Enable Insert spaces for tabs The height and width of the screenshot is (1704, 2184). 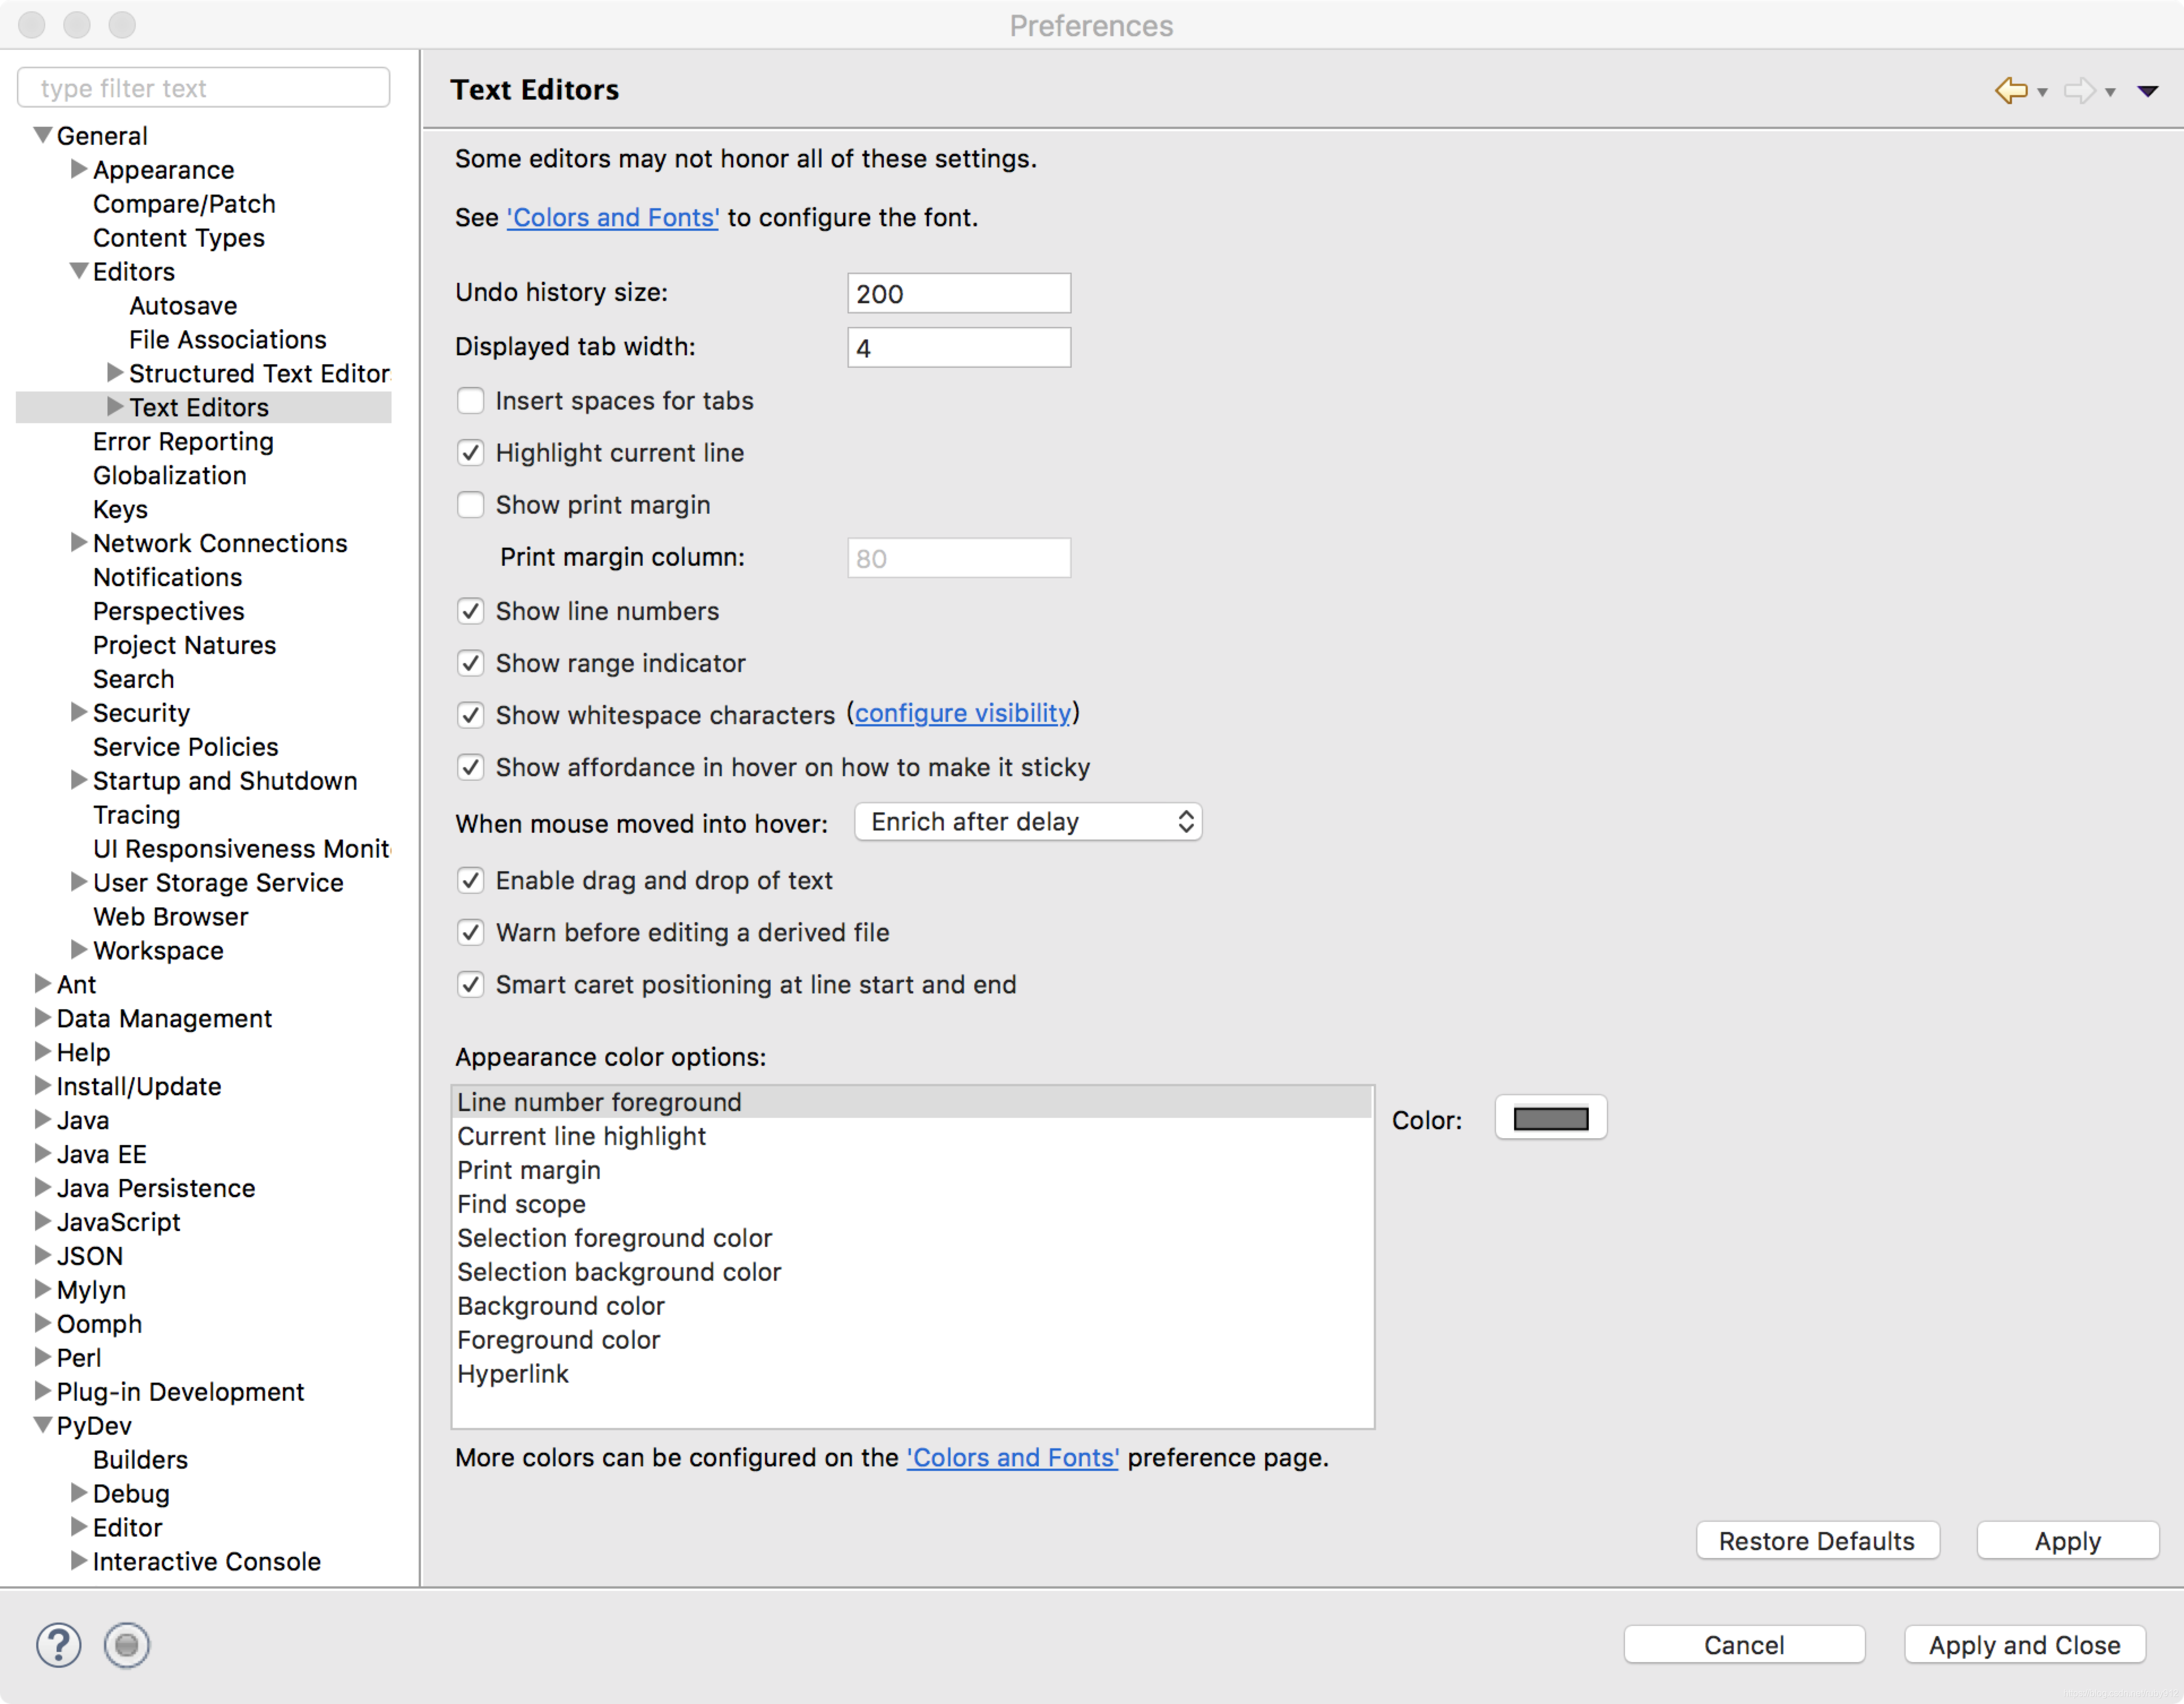[x=470, y=401]
